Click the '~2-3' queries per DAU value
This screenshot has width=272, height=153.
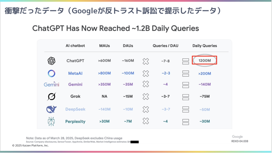pyautogui.click(x=166, y=73)
